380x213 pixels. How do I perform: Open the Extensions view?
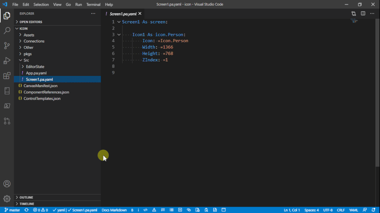click(x=7, y=76)
